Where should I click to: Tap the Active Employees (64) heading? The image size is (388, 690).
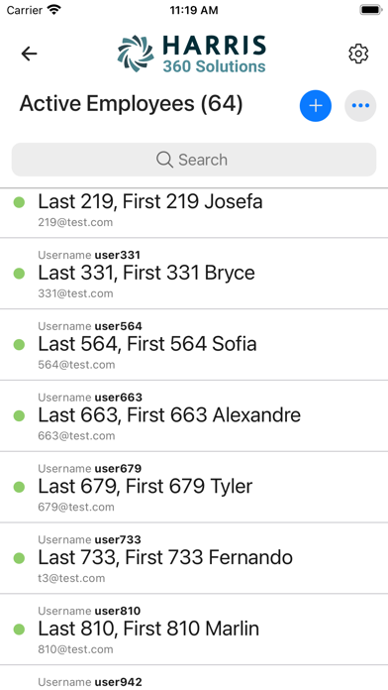click(x=131, y=104)
